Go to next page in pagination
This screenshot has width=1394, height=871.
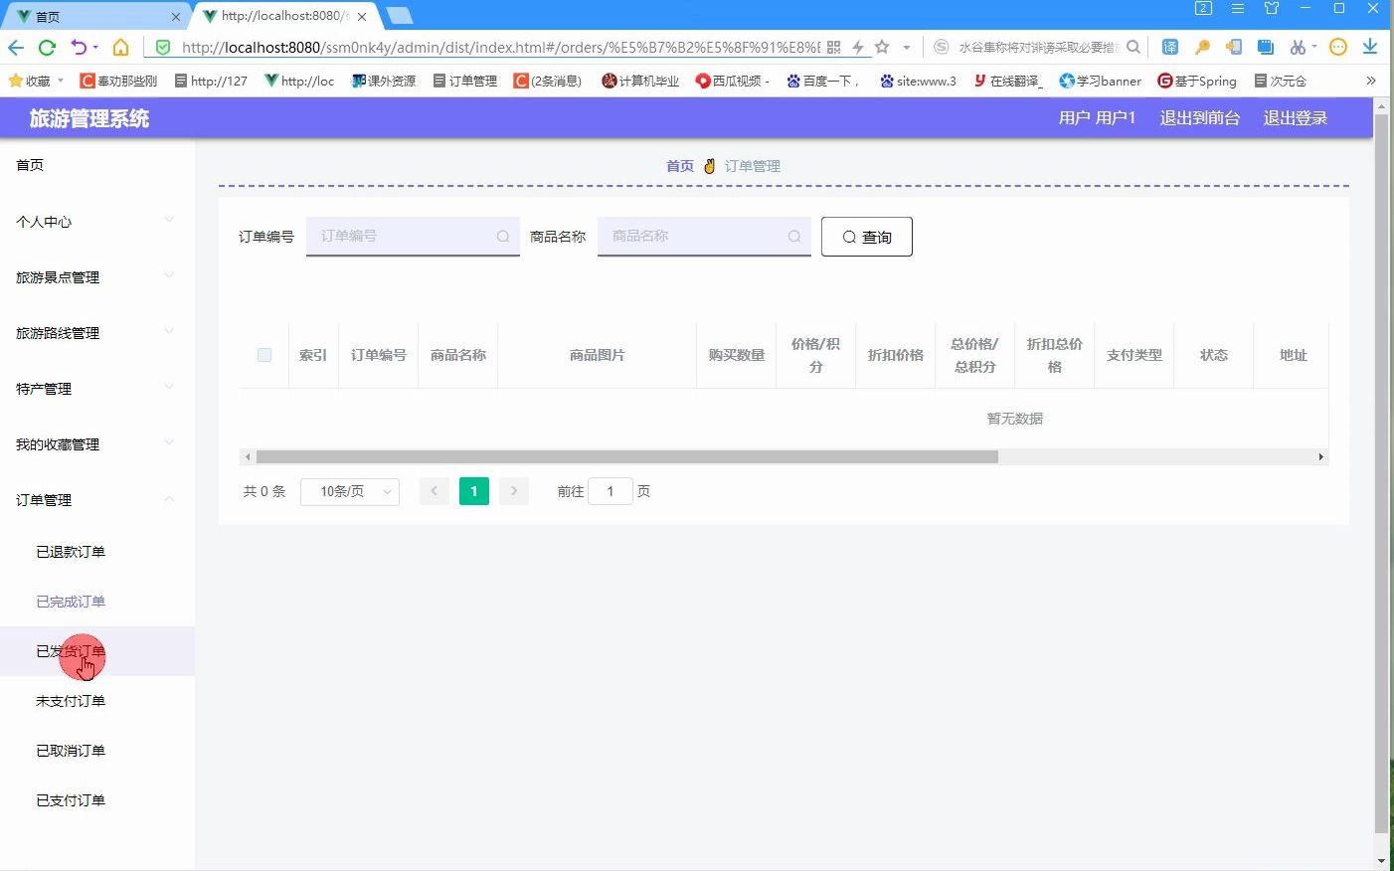click(x=514, y=491)
